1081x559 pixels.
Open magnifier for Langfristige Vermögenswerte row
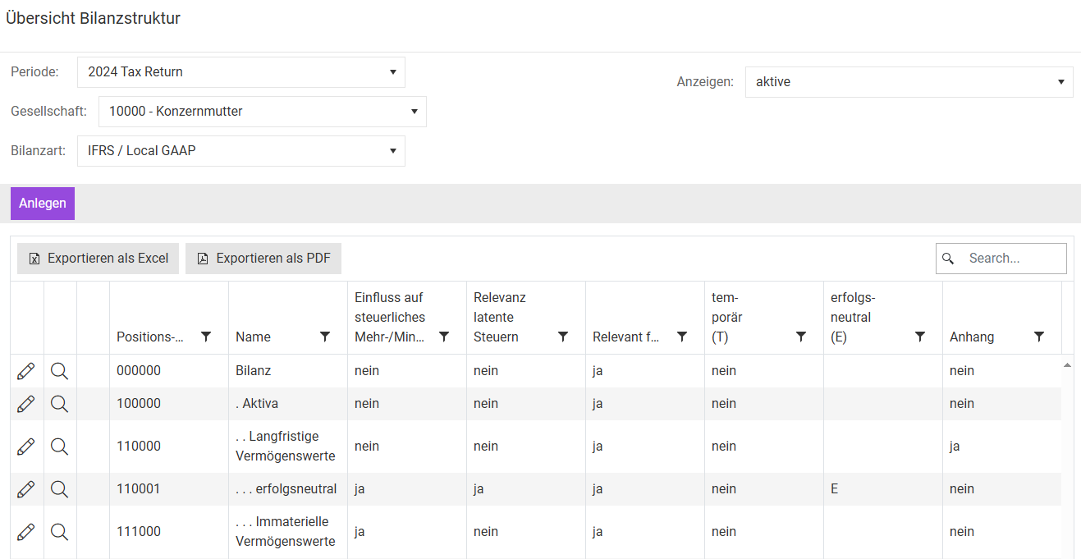(x=59, y=447)
